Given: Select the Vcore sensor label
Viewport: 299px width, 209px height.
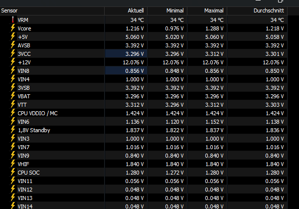Looking at the screenshot, I should 24,28.
